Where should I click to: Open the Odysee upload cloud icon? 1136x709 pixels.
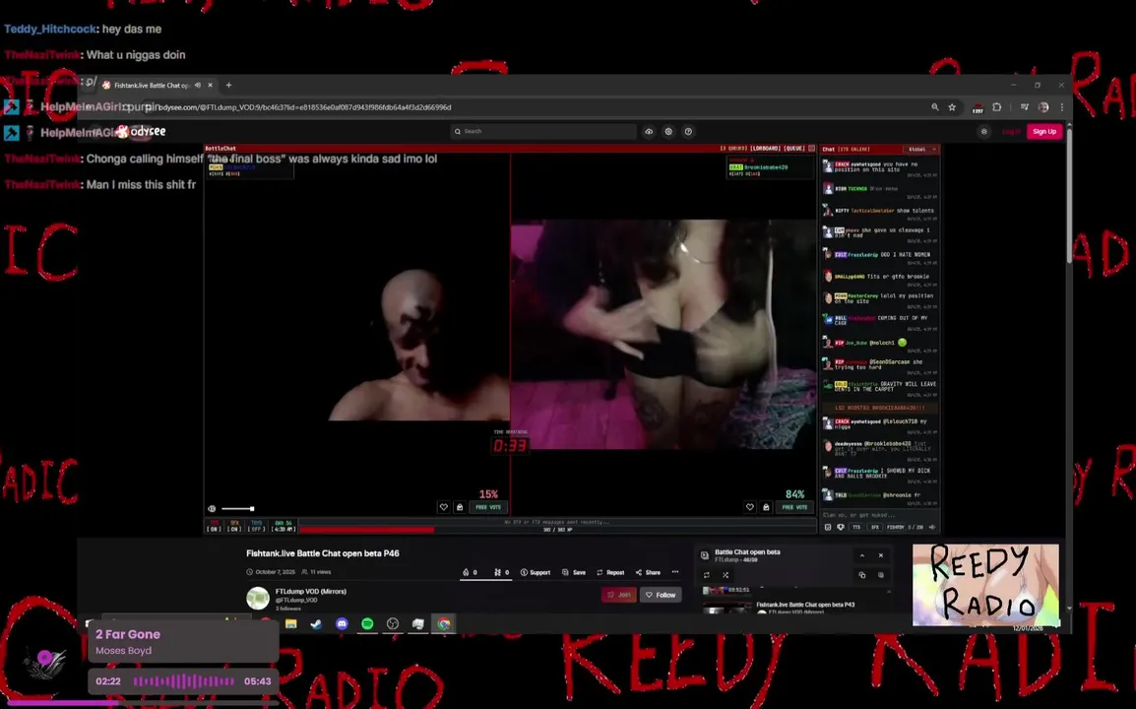click(x=649, y=131)
